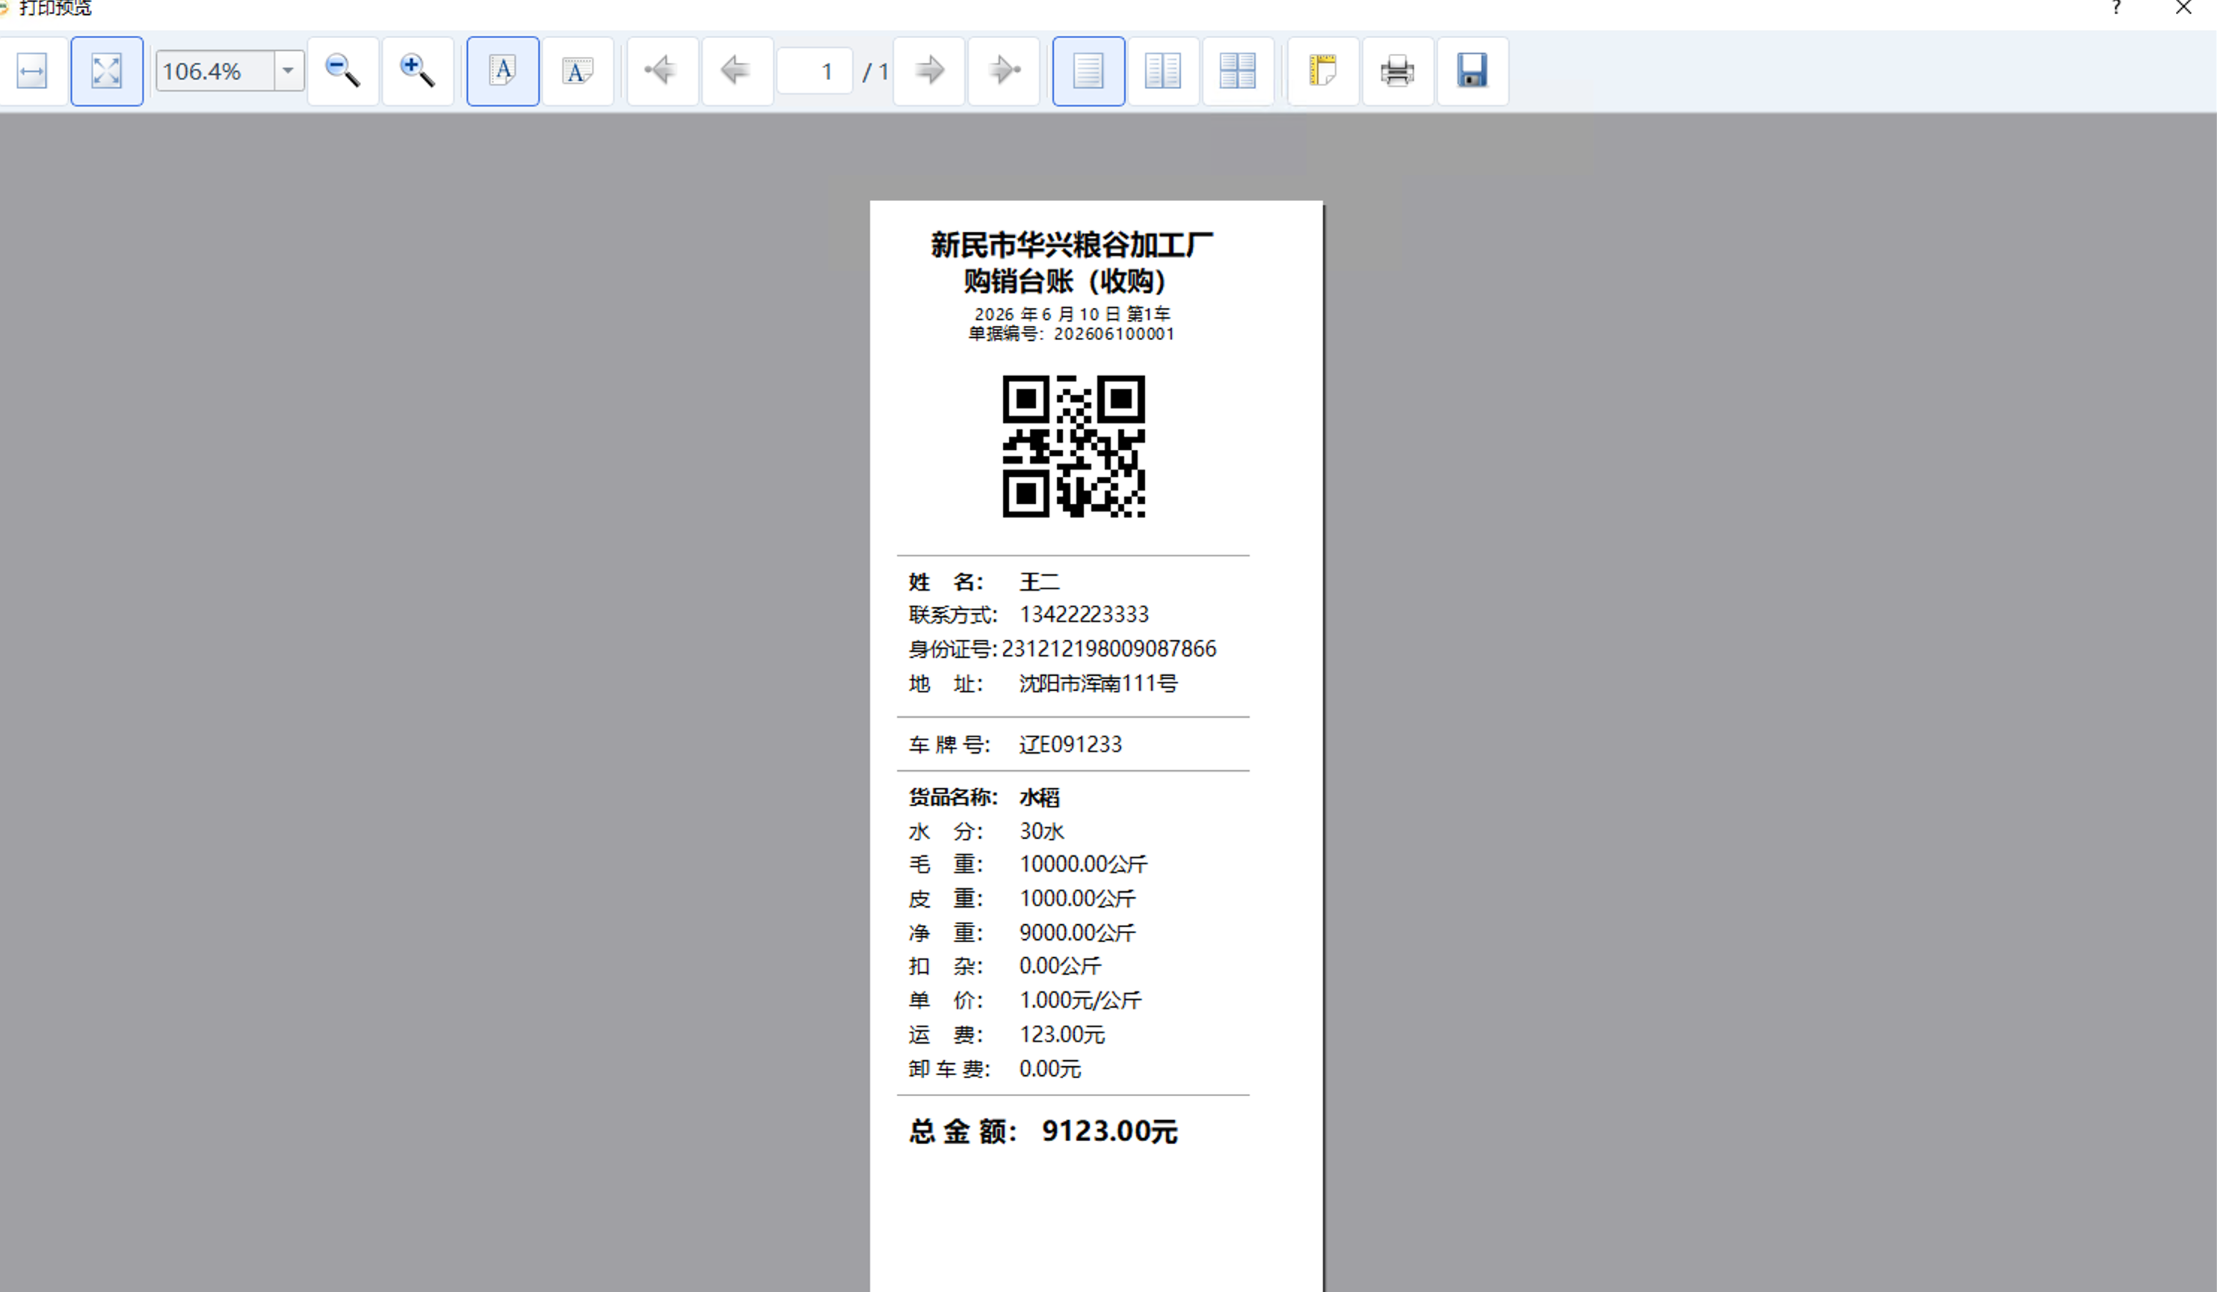
Task: Toggle single page view mode
Action: (1088, 71)
